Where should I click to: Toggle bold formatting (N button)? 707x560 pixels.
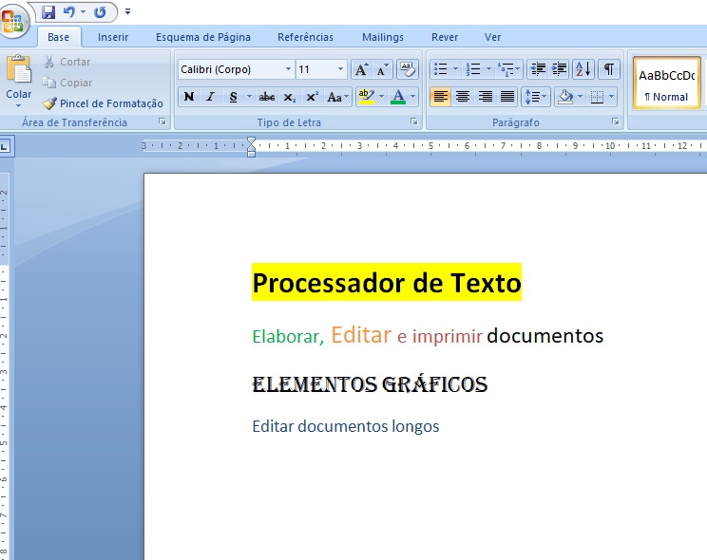pos(188,97)
